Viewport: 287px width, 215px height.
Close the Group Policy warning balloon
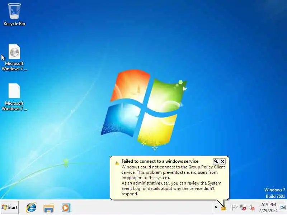[222, 161]
